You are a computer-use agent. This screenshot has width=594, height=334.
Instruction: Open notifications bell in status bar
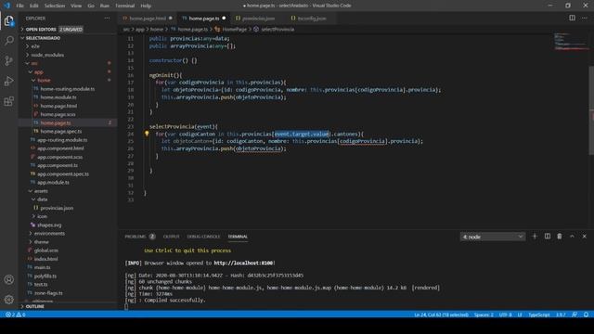point(586,315)
